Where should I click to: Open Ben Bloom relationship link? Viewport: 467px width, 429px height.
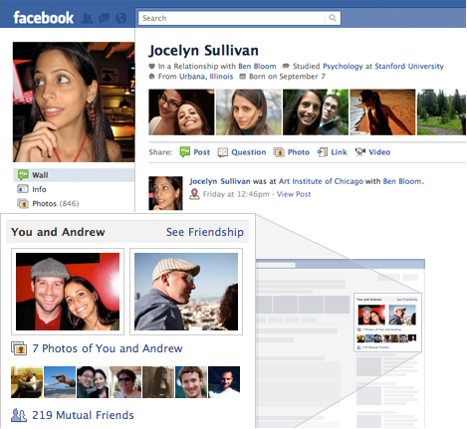click(257, 67)
